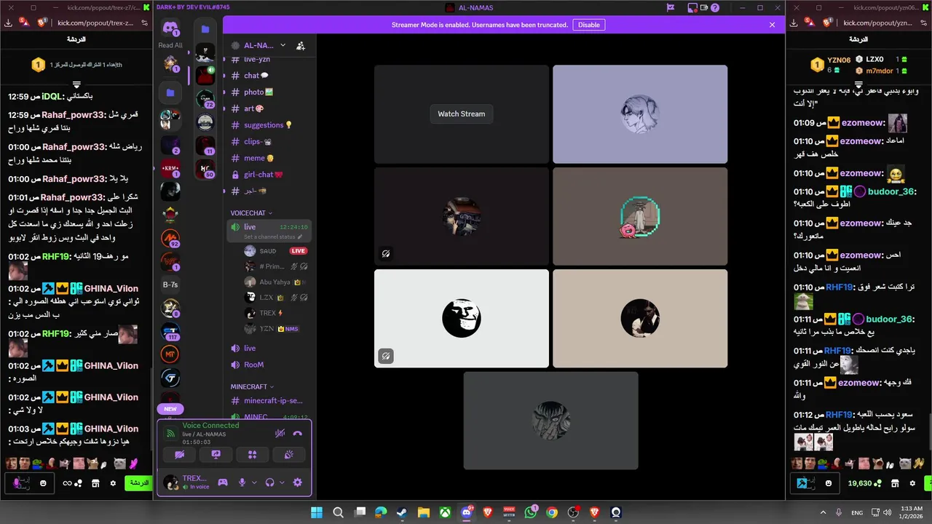The image size is (932, 524).
Task: Click the 19,630 points balance in right chat
Action: pyautogui.click(x=864, y=483)
